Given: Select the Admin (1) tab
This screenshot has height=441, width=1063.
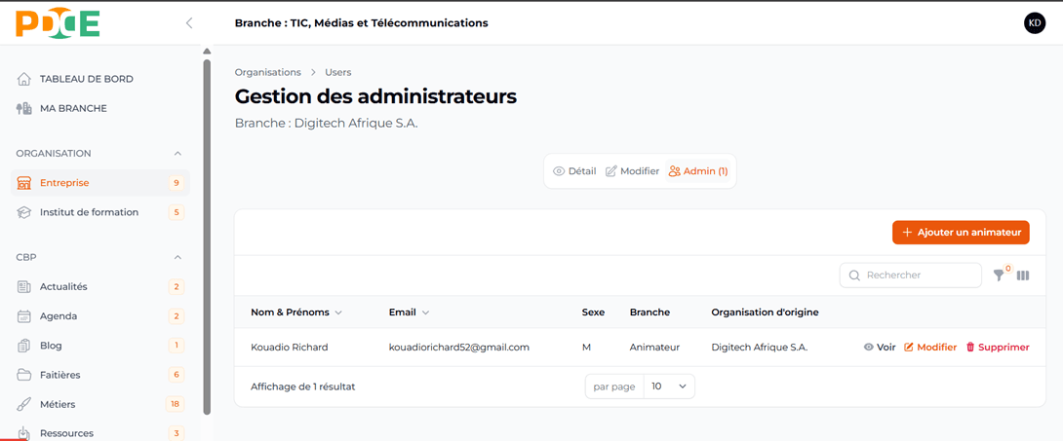Looking at the screenshot, I should [x=698, y=171].
